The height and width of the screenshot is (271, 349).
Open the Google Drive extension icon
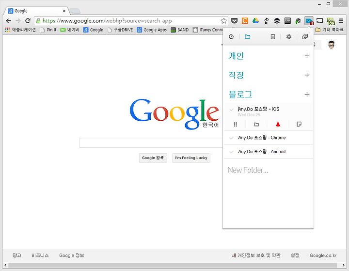pyautogui.click(x=255, y=21)
